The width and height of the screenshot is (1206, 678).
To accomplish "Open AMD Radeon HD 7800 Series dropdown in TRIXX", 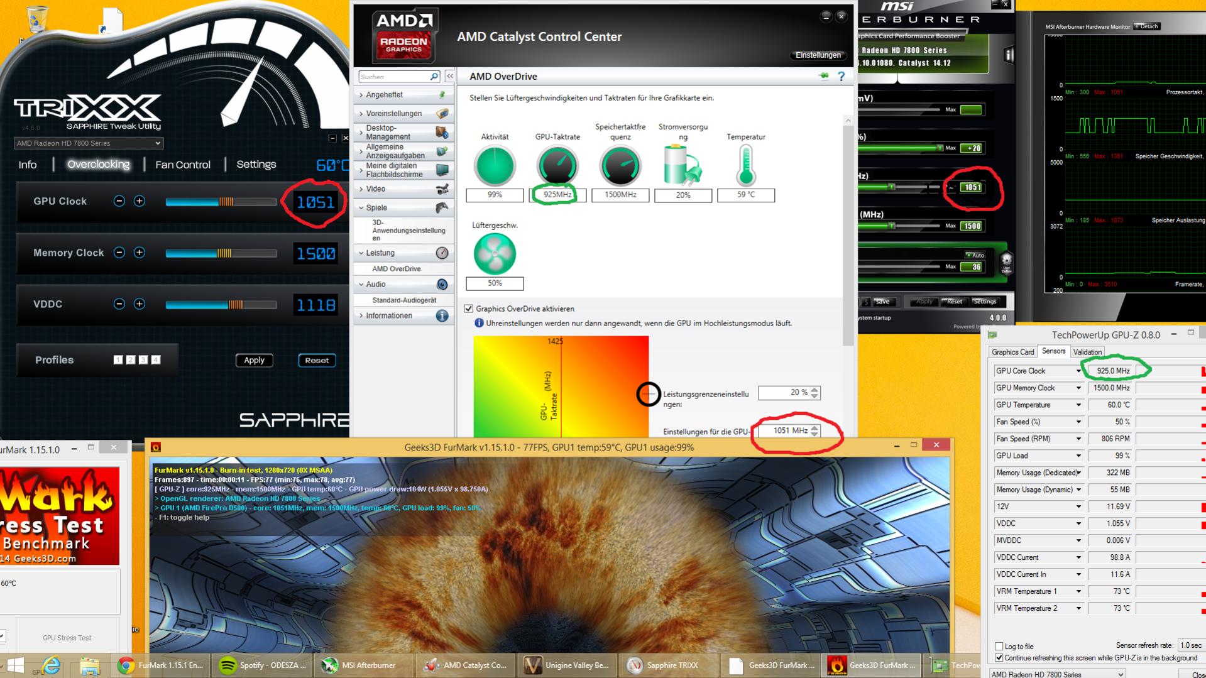I will pyautogui.click(x=89, y=143).
